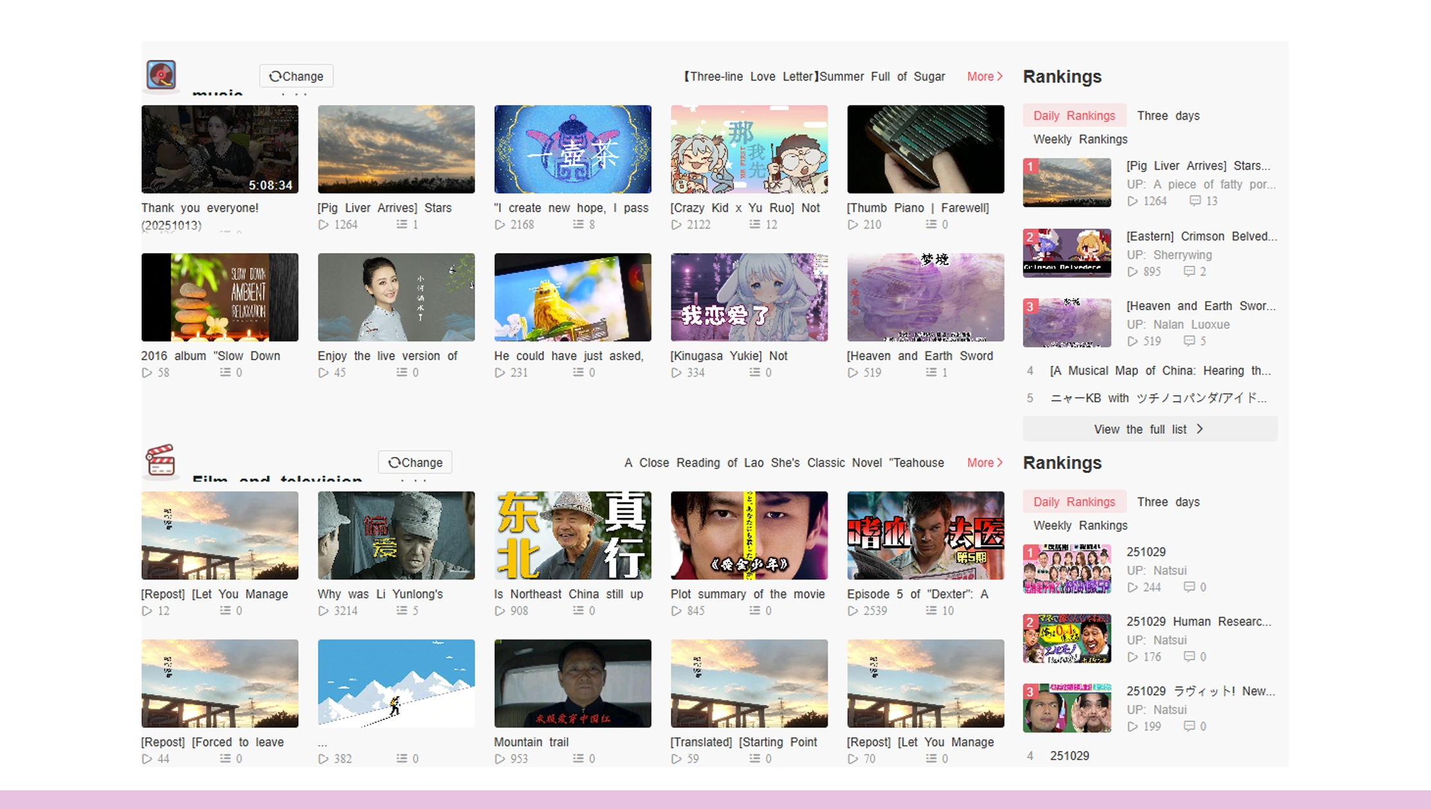Click the music section vinyl record icon
The height and width of the screenshot is (809, 1431).
[161, 75]
